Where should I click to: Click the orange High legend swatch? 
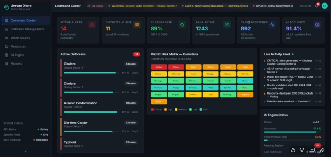[165, 109]
